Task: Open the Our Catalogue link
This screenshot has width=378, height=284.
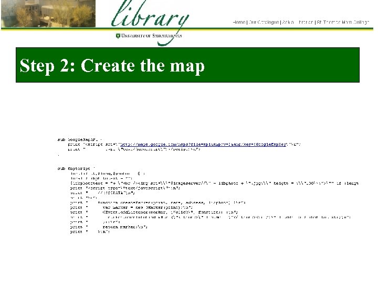Action: pyautogui.click(x=264, y=22)
